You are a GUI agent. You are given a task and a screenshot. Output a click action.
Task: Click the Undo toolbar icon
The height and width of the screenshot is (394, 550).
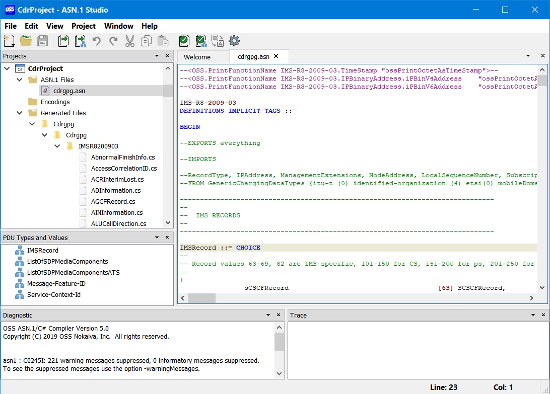[97, 41]
